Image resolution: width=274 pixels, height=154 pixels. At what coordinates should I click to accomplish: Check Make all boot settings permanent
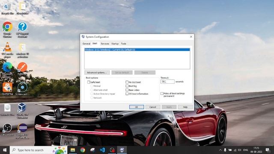point(162,94)
